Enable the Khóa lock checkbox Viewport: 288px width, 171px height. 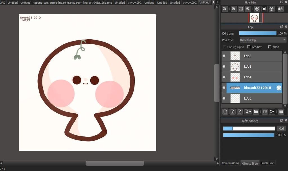coord(270,47)
